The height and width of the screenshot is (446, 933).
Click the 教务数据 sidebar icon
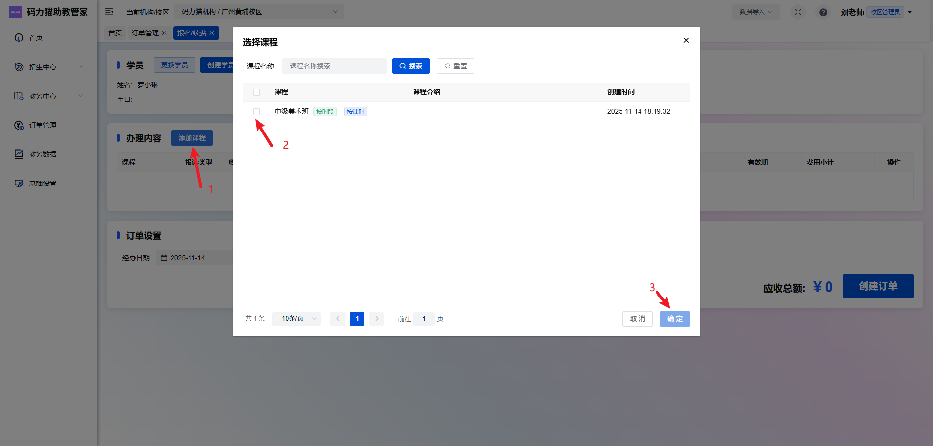click(x=19, y=154)
